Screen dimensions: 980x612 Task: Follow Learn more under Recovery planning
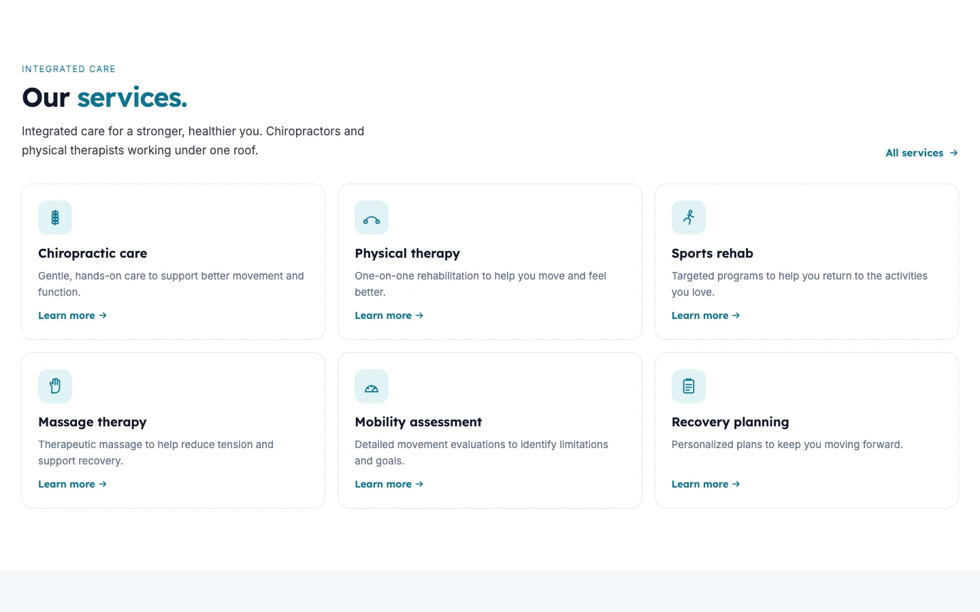[706, 484]
